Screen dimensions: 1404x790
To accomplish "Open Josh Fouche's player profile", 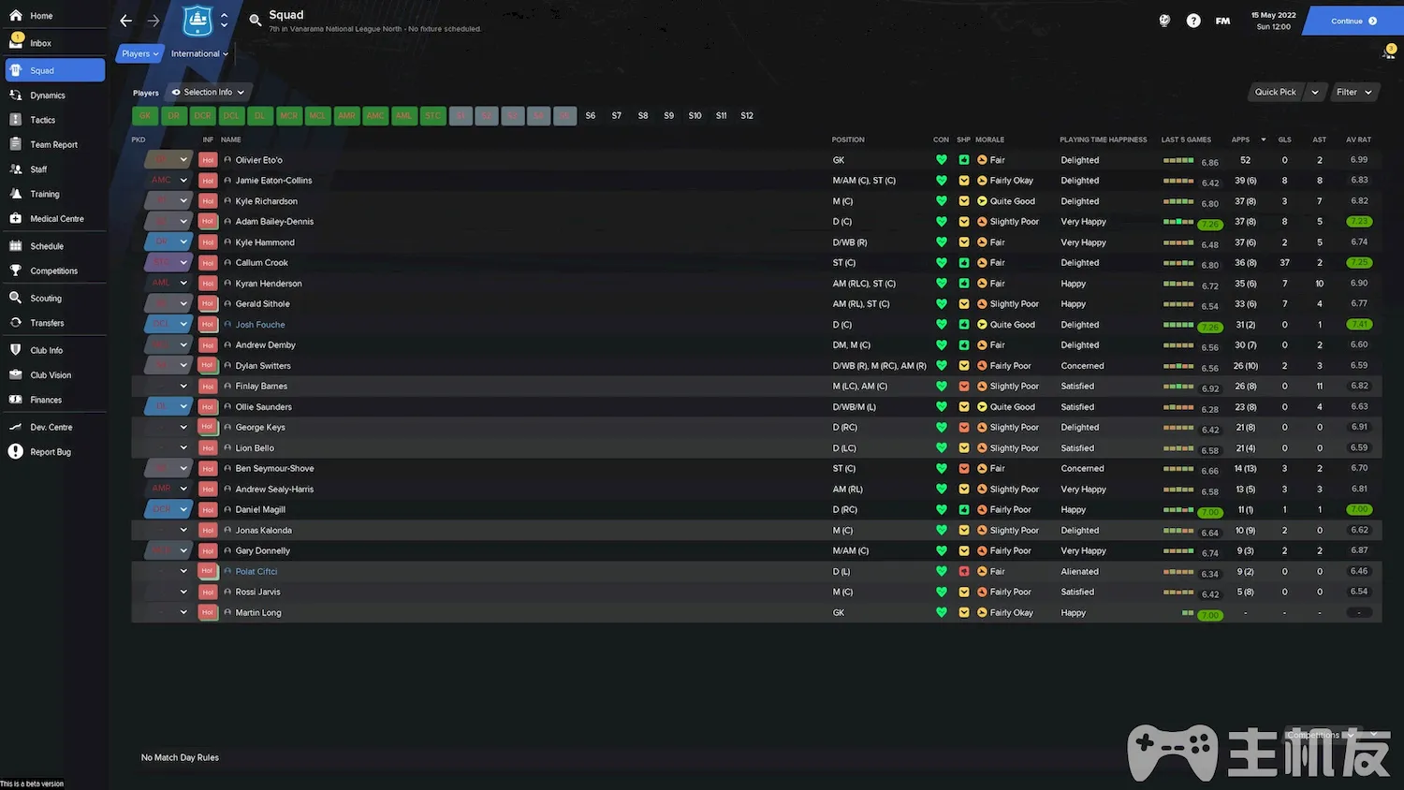I will point(260,325).
